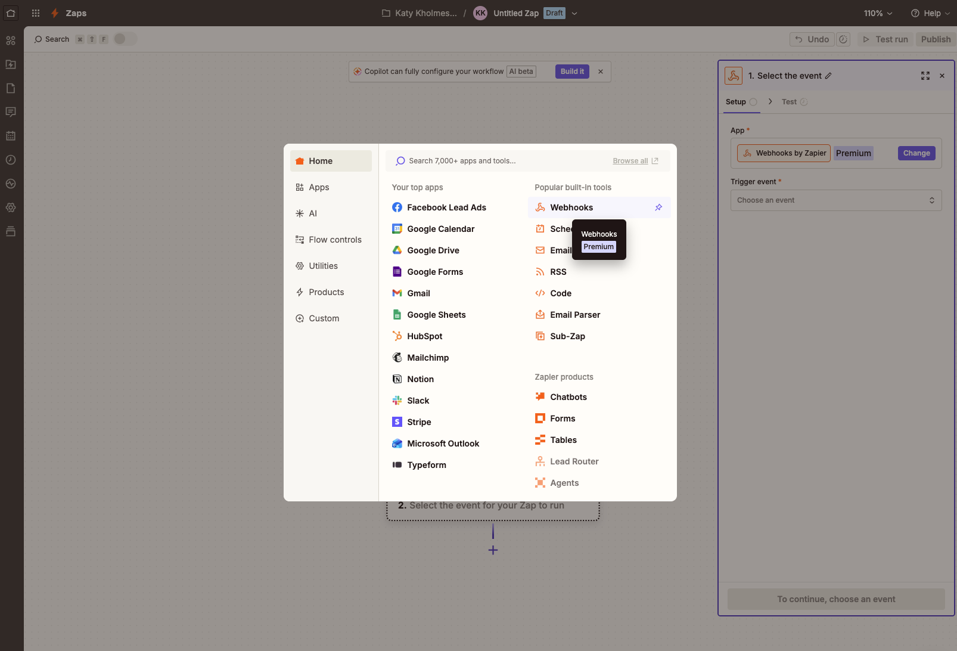Expand Untitled Zap options chevron
The image size is (957, 651).
pos(574,13)
